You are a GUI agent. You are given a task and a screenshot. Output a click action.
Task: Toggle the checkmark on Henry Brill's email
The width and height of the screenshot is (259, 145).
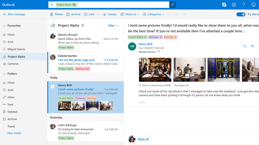[52, 86]
